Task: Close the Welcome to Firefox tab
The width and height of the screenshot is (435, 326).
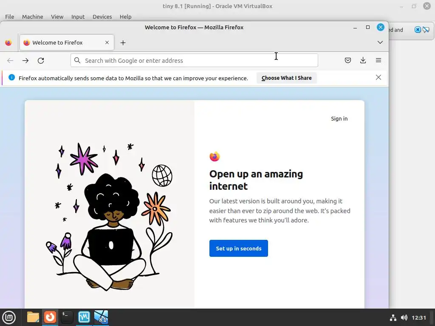Action: click(x=107, y=43)
